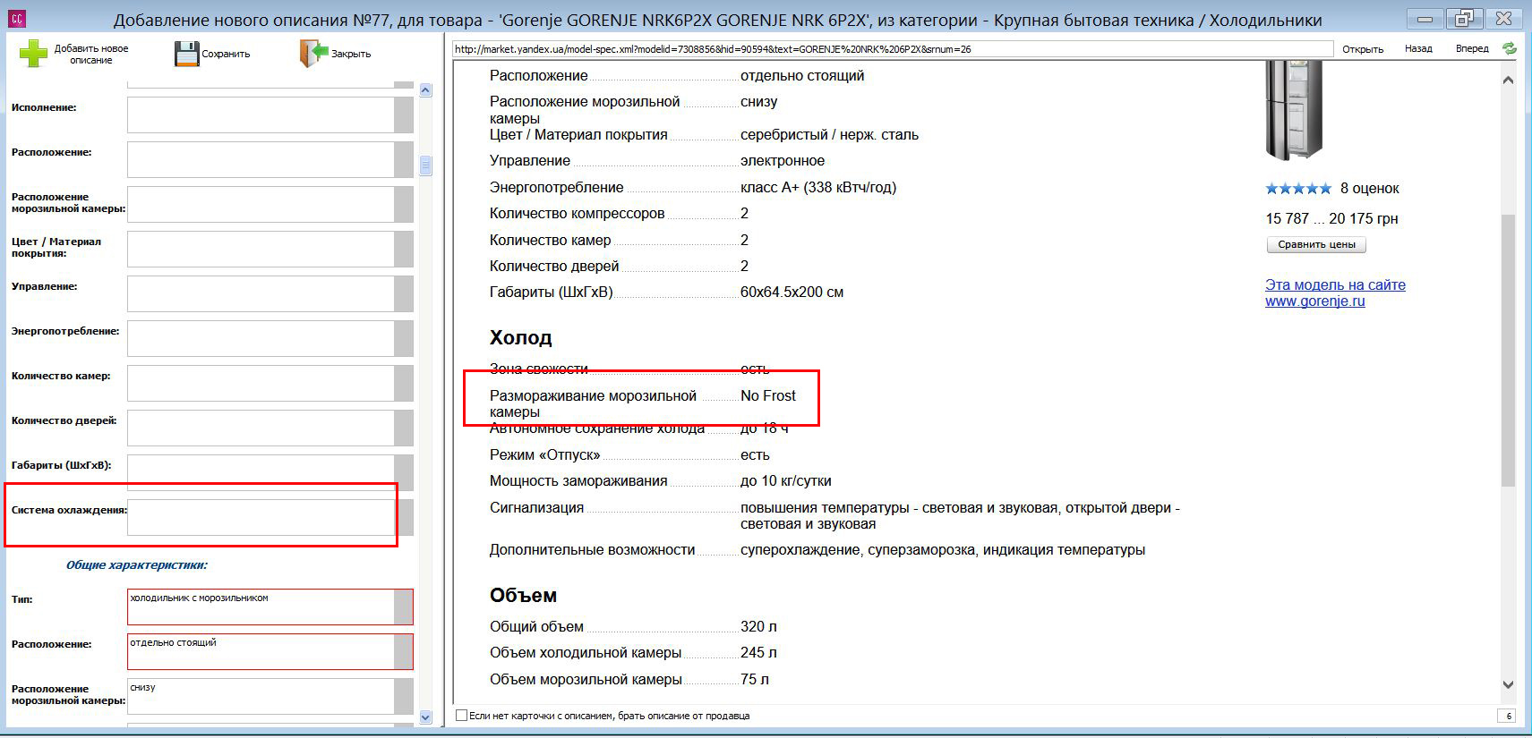This screenshot has width=1532, height=738.
Task: Click the web page scroll-up arrow
Action: click(x=1508, y=80)
